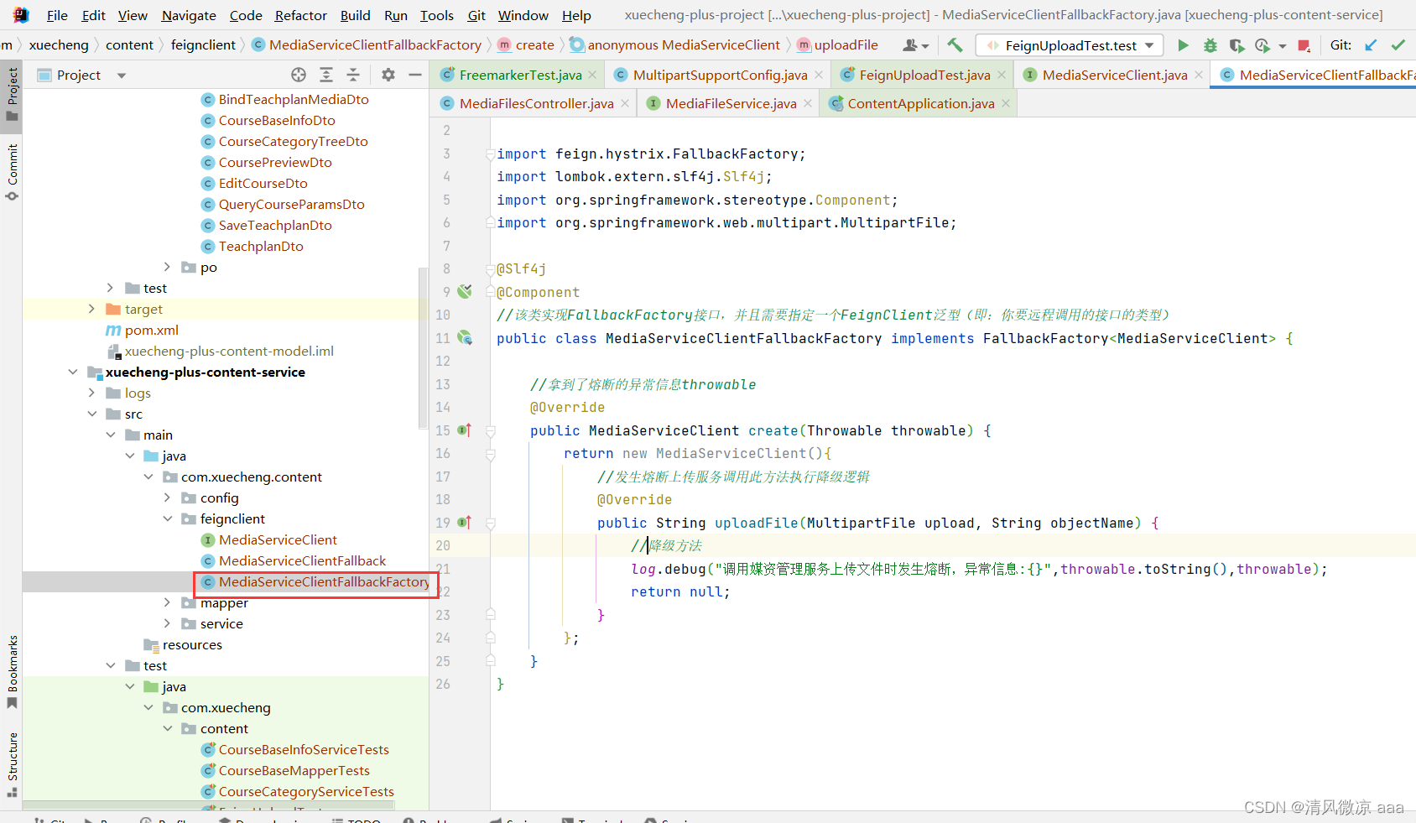Viewport: 1416px width, 823px height.
Task: Expand the config package
Action: (167, 497)
